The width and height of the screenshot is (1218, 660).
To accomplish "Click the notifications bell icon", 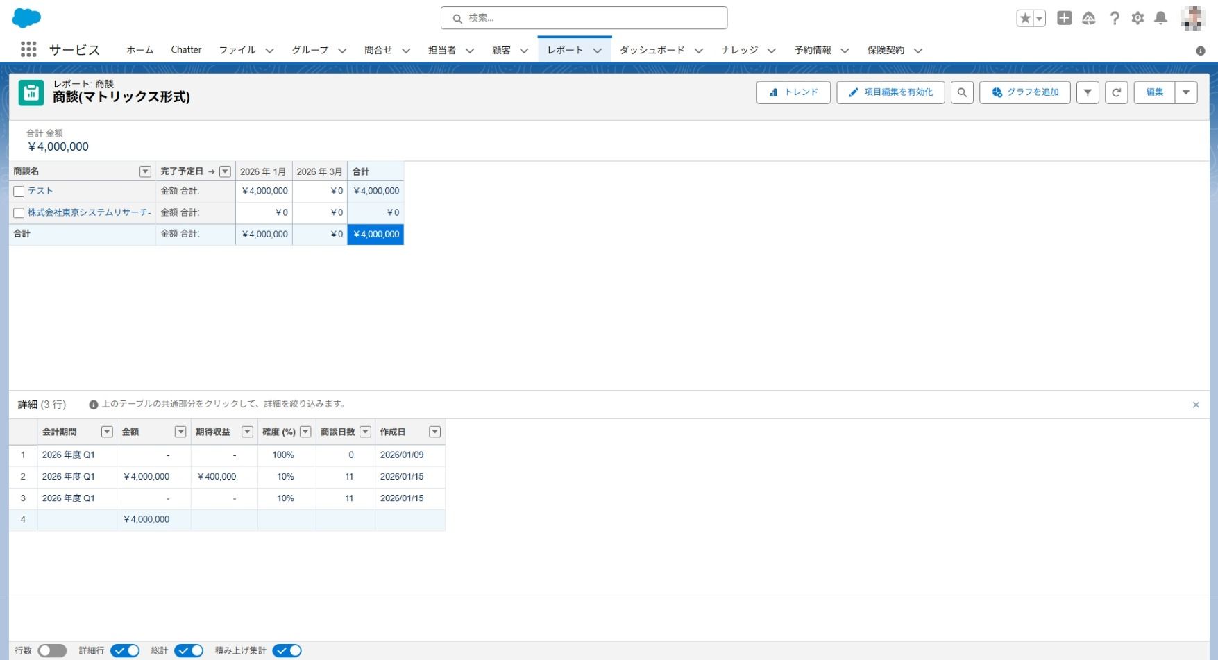I will [1160, 18].
